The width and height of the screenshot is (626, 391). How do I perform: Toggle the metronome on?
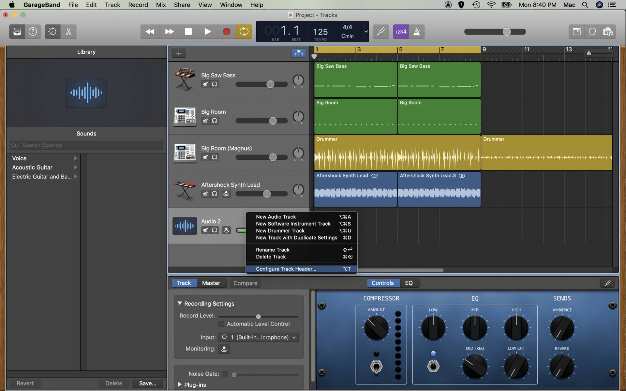(417, 32)
